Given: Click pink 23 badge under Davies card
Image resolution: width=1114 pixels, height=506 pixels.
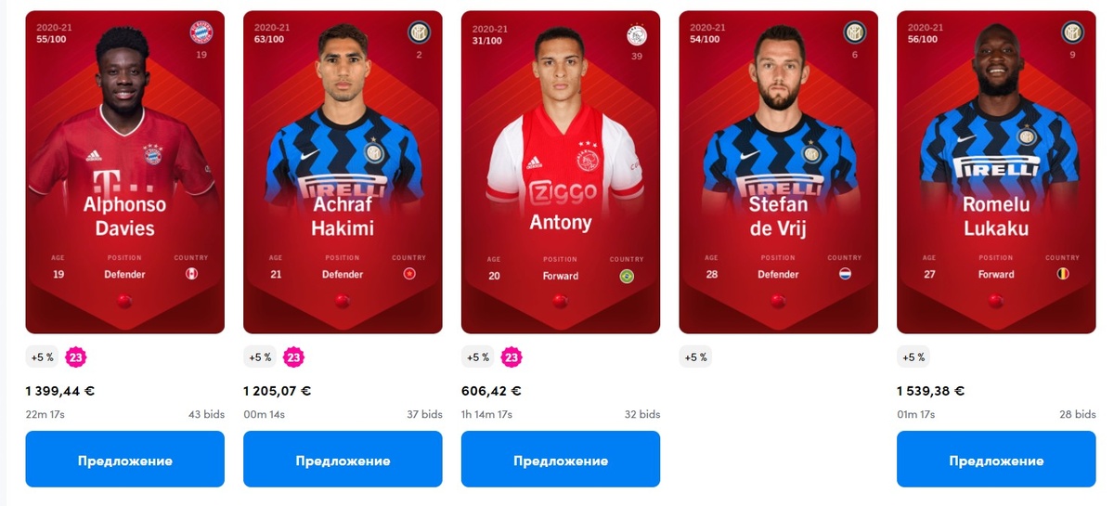Looking at the screenshot, I should pos(76,357).
